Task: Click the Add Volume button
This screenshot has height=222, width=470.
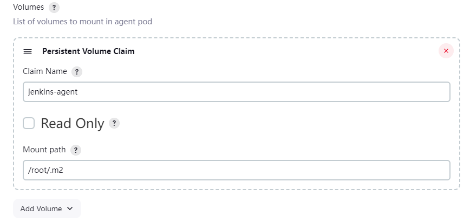Action: [x=47, y=208]
